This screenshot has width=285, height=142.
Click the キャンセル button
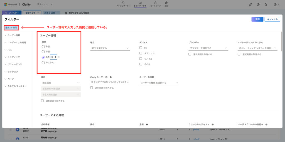coord(272,19)
